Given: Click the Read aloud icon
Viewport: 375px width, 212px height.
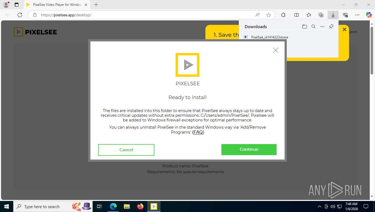Looking at the screenshot, I should (258, 15).
